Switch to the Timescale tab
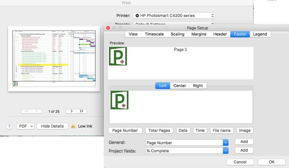Screen dimensions: 289x168 tap(154, 34)
